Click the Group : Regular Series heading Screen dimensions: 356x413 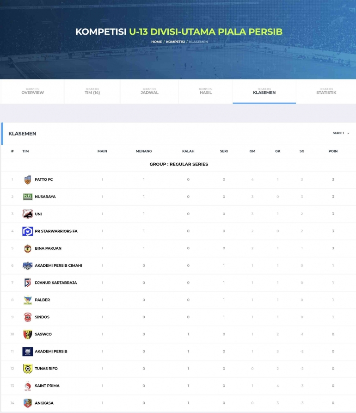coord(179,164)
